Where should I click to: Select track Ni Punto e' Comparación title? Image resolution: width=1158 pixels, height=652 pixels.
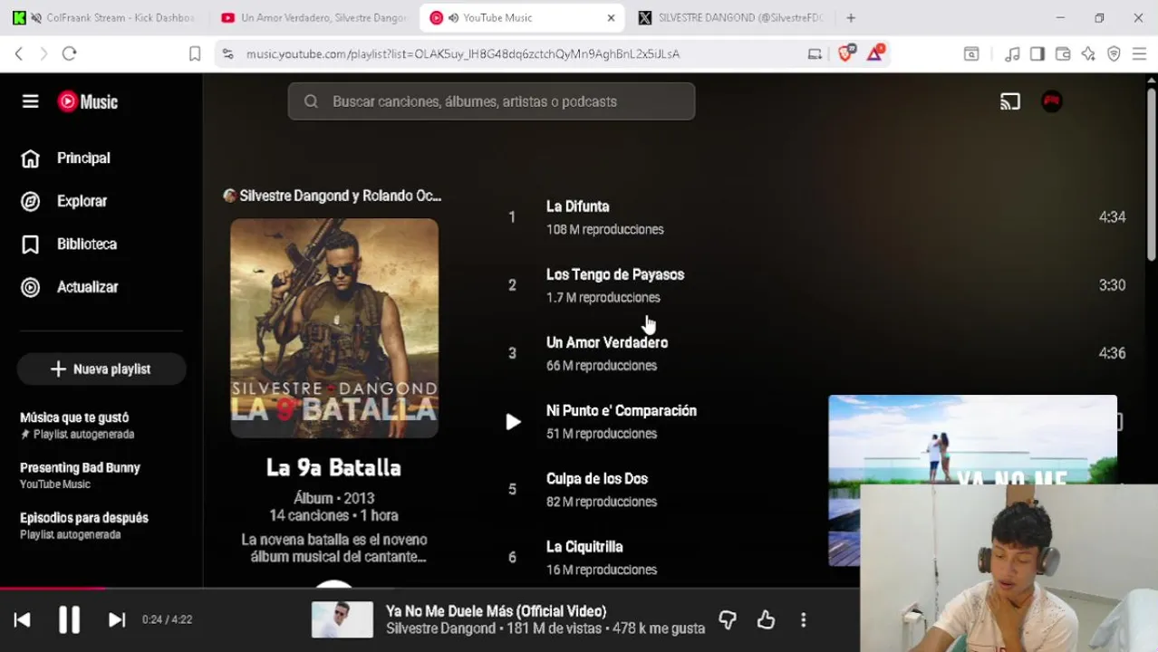pos(622,410)
